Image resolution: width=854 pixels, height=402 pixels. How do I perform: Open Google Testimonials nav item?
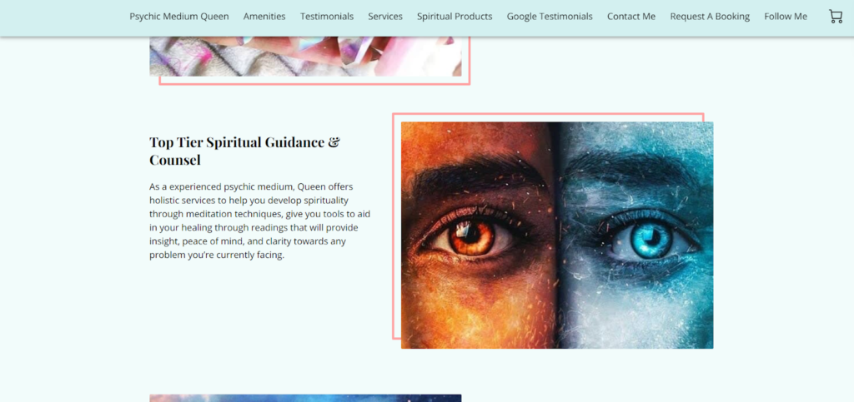(550, 17)
